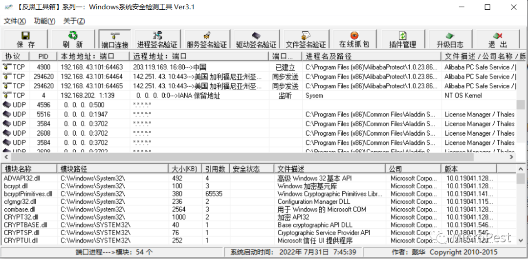Click the UDP icon in PID 4596 row
This screenshot has height=259, width=528.
pos(7,104)
